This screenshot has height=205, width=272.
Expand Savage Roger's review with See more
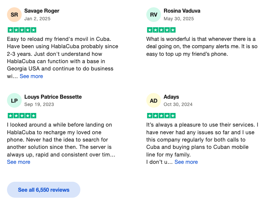click(31, 76)
